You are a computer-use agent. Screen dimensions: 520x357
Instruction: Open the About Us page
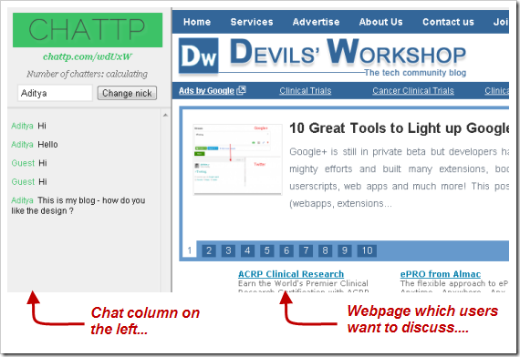pos(380,22)
